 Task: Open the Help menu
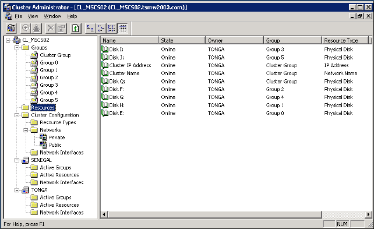(72, 16)
